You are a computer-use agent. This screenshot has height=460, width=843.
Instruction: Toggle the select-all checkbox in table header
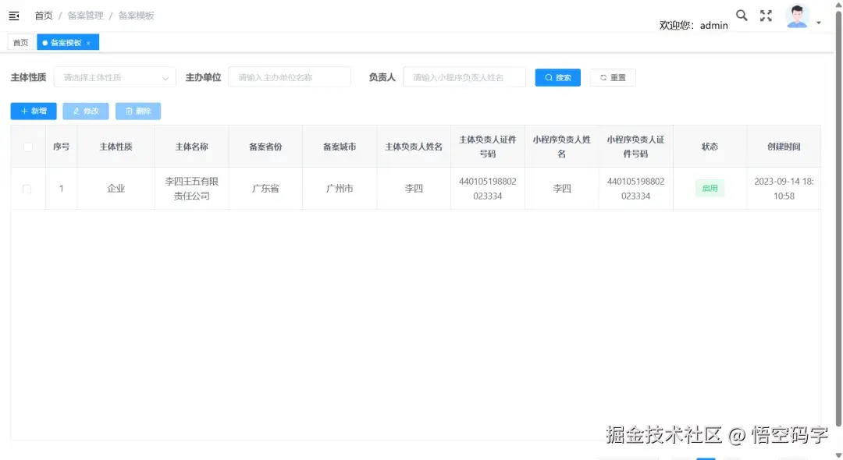pyautogui.click(x=27, y=146)
